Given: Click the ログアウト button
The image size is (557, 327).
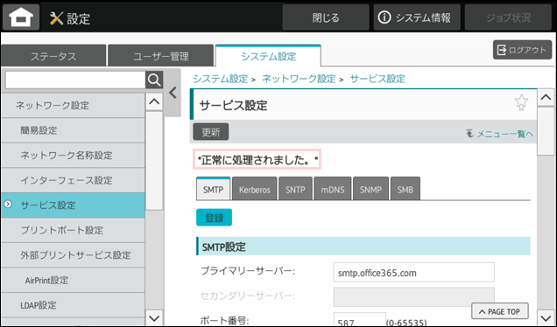Looking at the screenshot, I should point(522,50).
